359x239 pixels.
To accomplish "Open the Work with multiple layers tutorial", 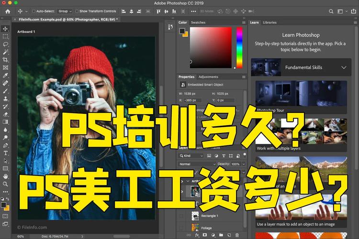I will [301, 135].
